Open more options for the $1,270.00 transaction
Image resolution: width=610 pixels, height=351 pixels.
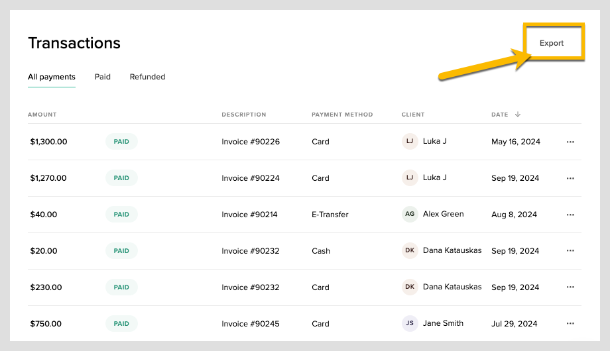click(570, 178)
